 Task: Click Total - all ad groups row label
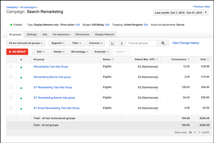(46, 125)
